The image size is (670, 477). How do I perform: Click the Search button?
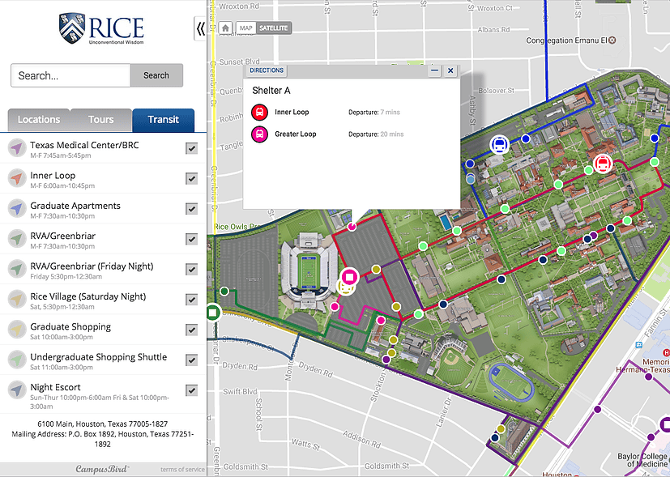coord(156,75)
